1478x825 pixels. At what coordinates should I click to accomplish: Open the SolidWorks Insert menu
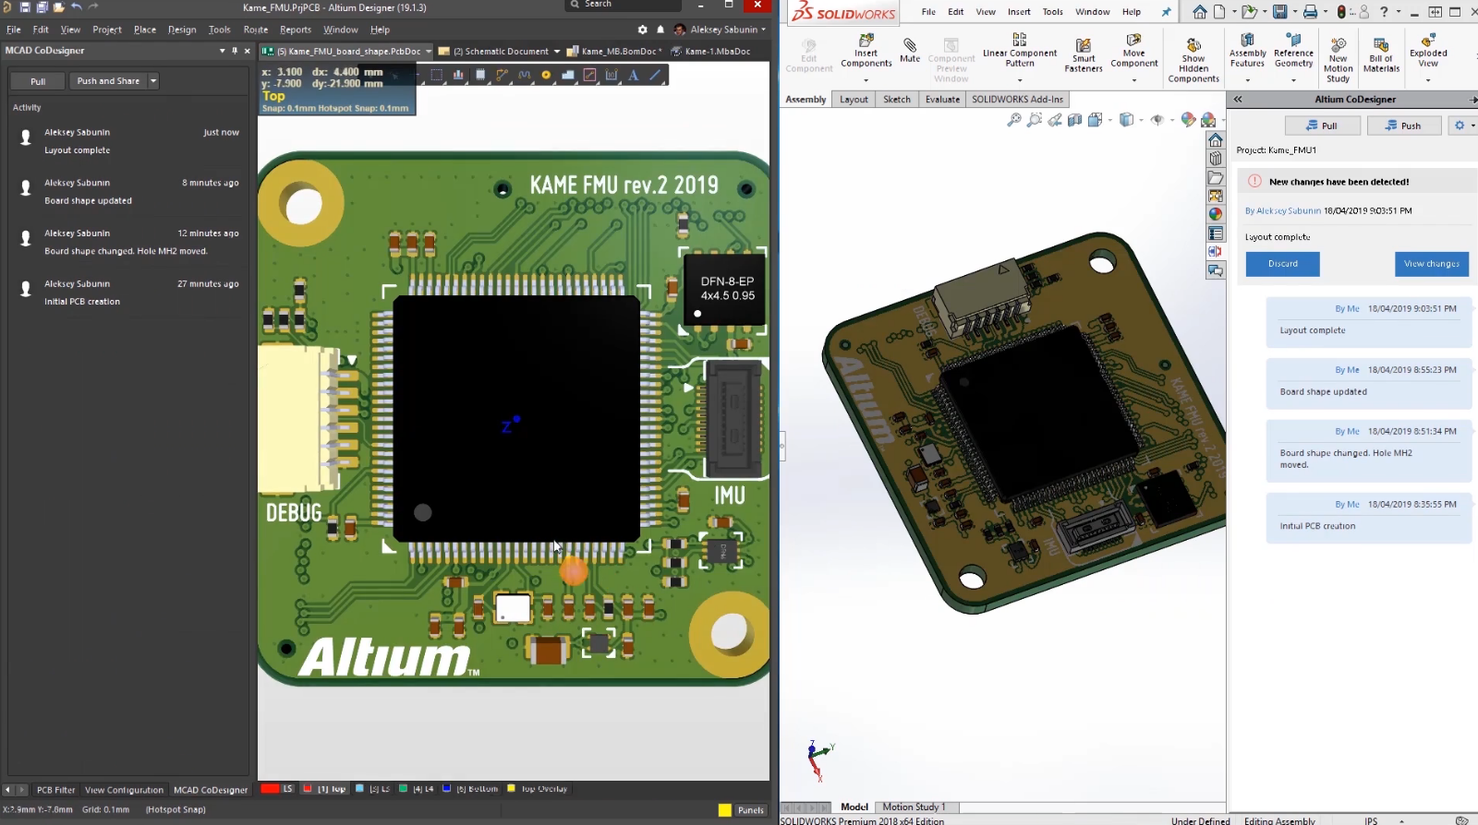(x=1019, y=12)
